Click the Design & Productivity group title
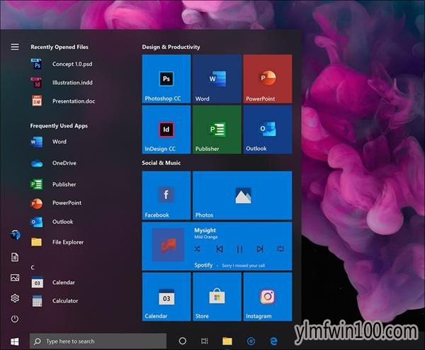425x350 pixels. click(x=171, y=47)
